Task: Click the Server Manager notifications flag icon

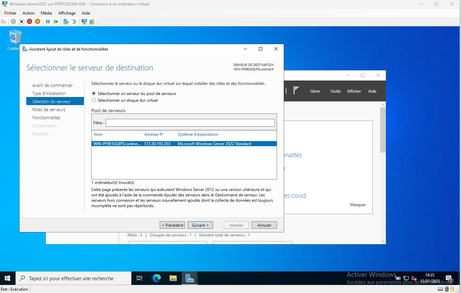Action: (x=296, y=91)
